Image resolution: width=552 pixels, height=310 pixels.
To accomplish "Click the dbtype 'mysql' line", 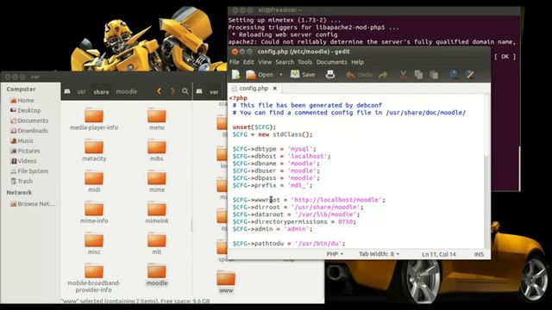I will click(274, 149).
